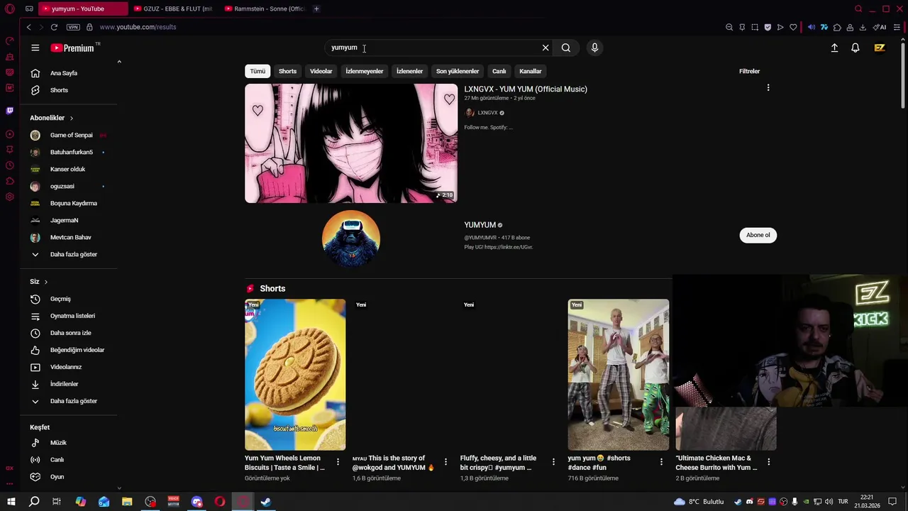Viewport: 908px width, 511px height.
Task: Select the Tümü filter chip
Action: [x=258, y=71]
